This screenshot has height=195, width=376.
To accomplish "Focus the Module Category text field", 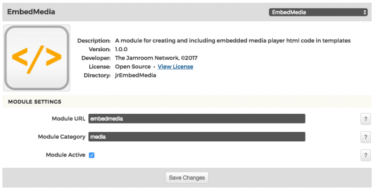I will pyautogui.click(x=196, y=137).
